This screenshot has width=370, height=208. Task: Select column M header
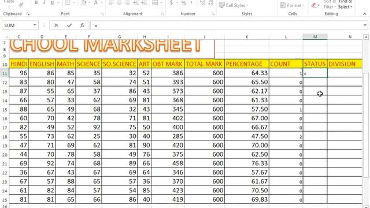315,37
